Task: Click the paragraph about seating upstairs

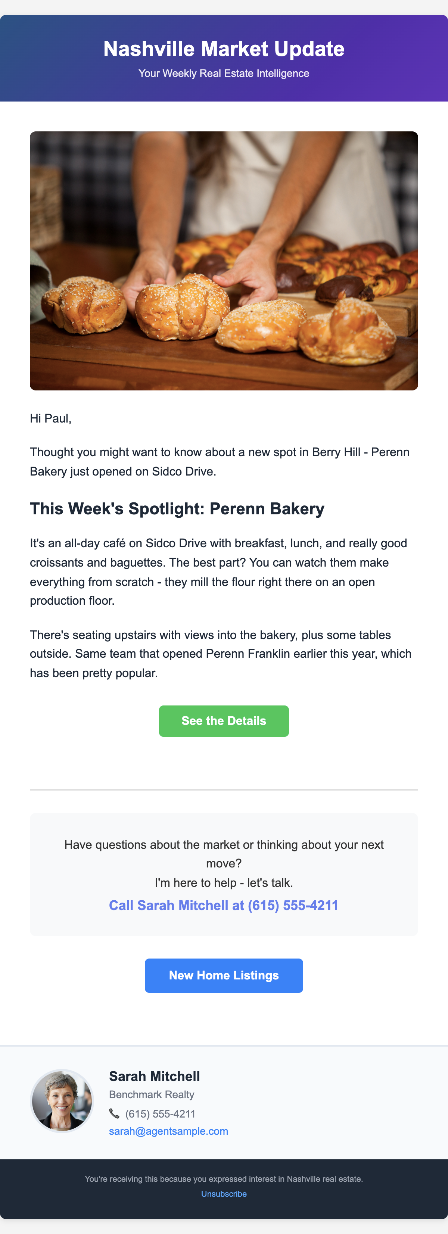Action: (x=220, y=654)
